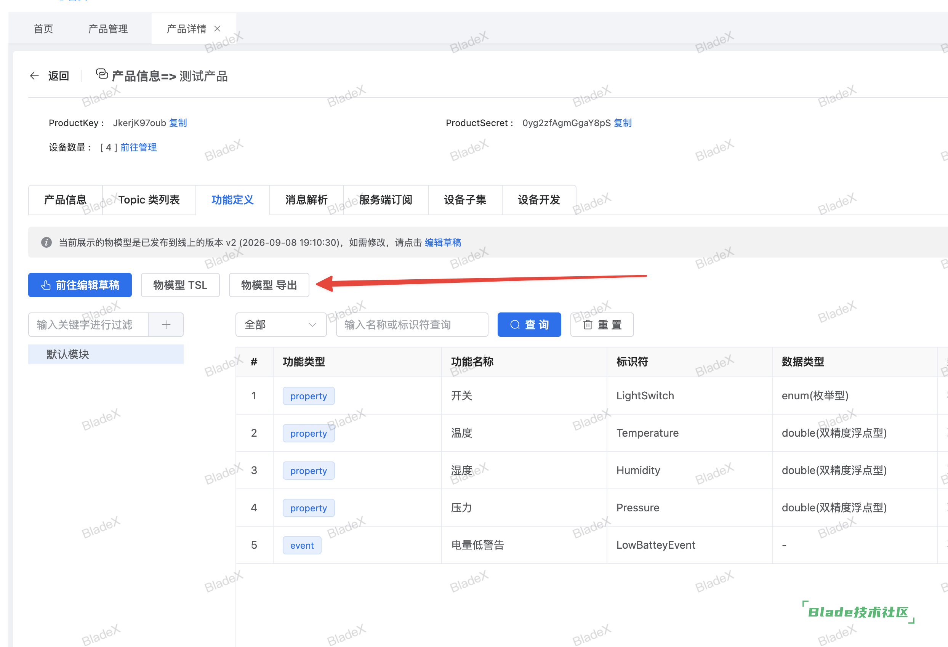Open the 设备开发 tab
Image resolution: width=948 pixels, height=647 pixels.
click(x=538, y=200)
